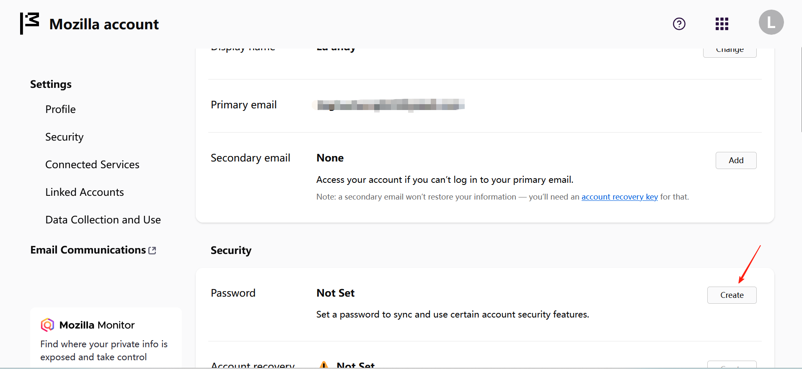Click the external link icon beside Email Communications
Screen dimensions: 802x369
153,250
